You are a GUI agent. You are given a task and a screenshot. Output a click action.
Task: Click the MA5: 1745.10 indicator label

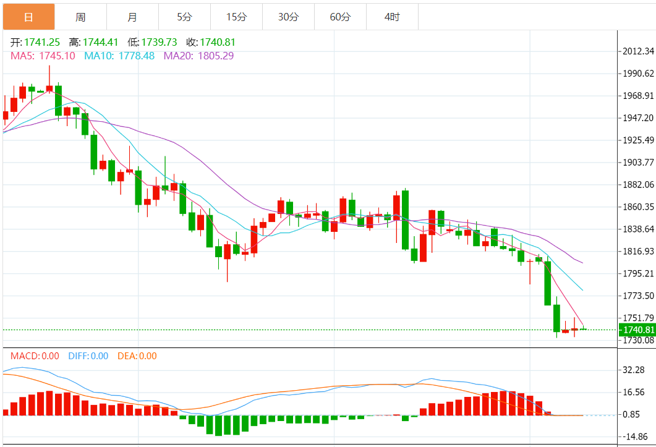pos(43,56)
